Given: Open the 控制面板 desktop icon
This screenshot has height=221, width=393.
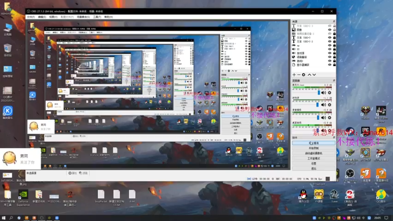Looking at the screenshot, I should (8, 71).
